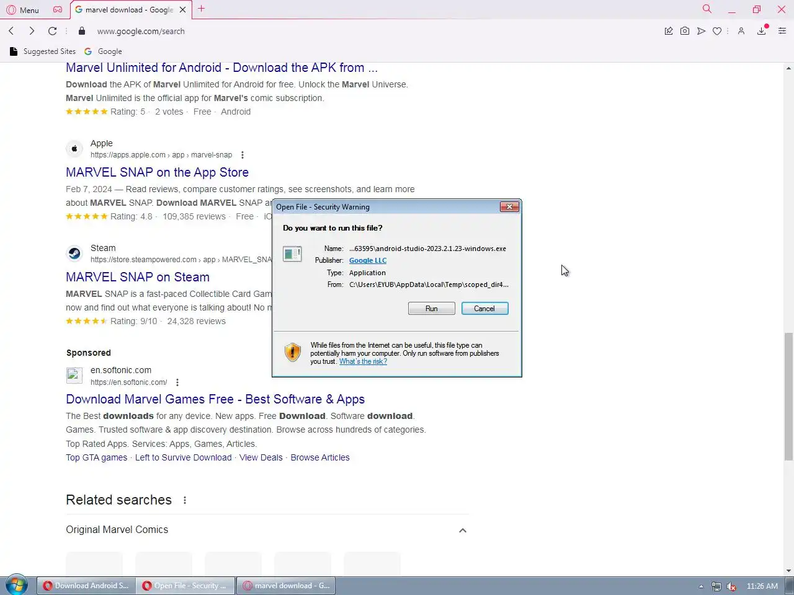794x595 pixels.
Task: Open the easy setup sliders icon
Action: pos(782,31)
